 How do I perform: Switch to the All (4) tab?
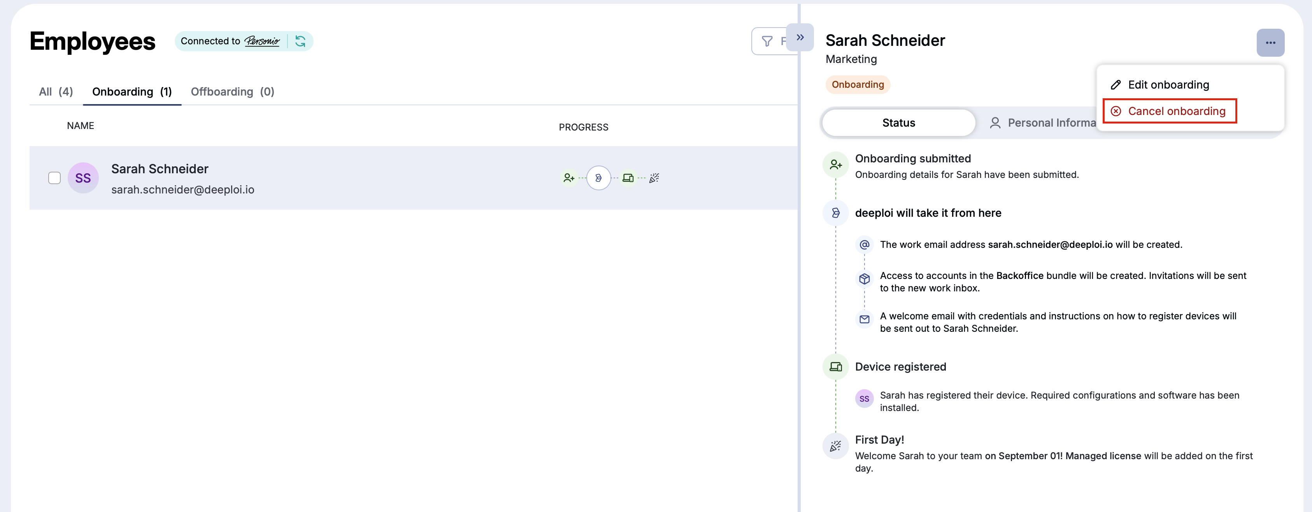click(56, 92)
